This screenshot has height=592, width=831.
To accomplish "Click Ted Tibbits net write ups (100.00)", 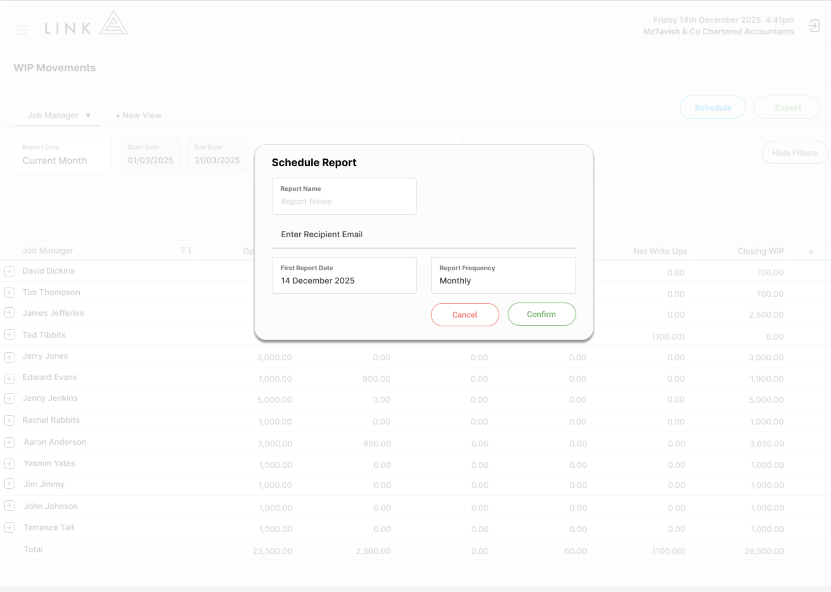I will pyautogui.click(x=669, y=336).
